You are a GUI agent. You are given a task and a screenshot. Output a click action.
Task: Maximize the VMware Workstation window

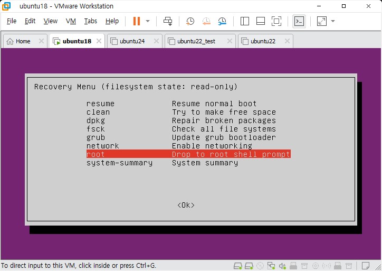[344, 6]
